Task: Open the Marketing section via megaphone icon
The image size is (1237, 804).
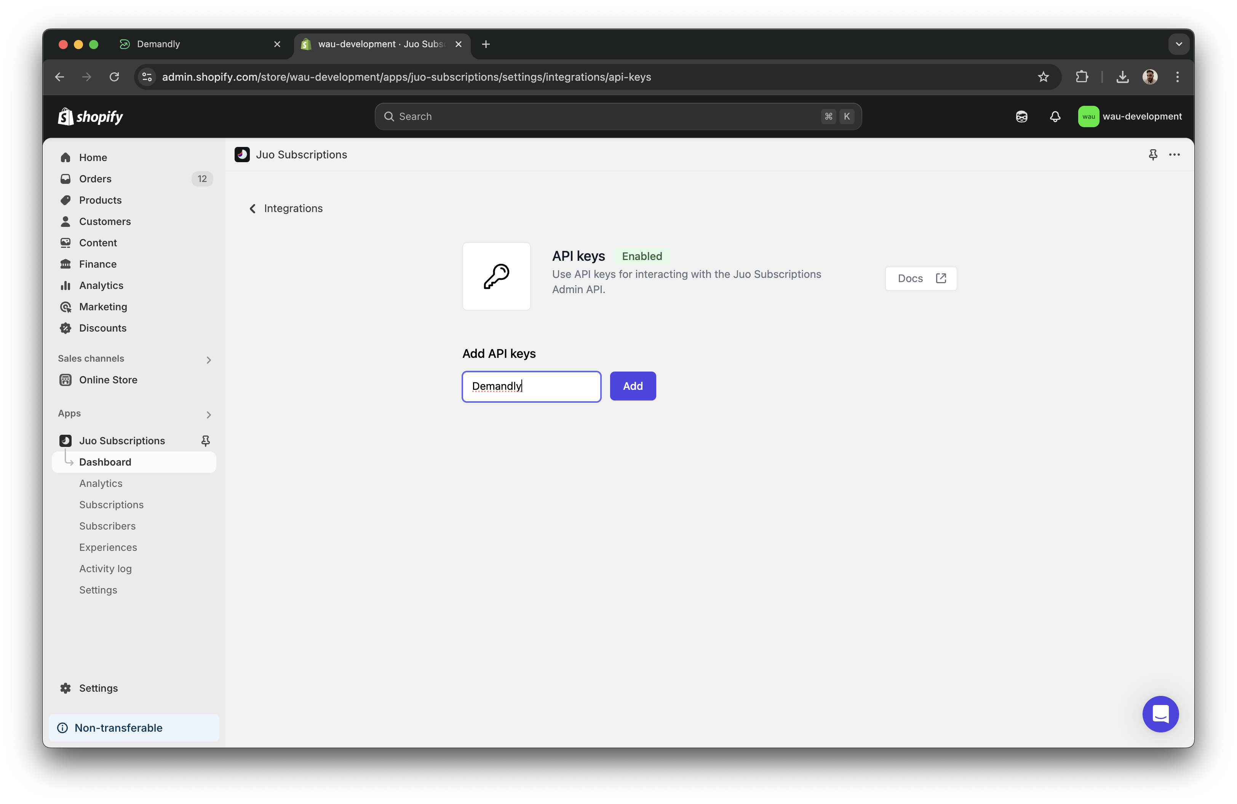Action: click(66, 306)
